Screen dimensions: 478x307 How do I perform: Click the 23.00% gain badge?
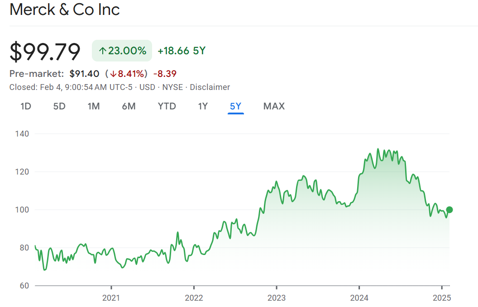click(x=122, y=51)
